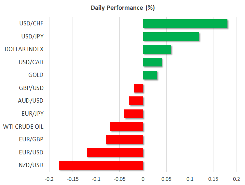Viewport: 245px width, 185px height.
Task: Click the Daily Performance (%) chart title
Action: [122, 8]
